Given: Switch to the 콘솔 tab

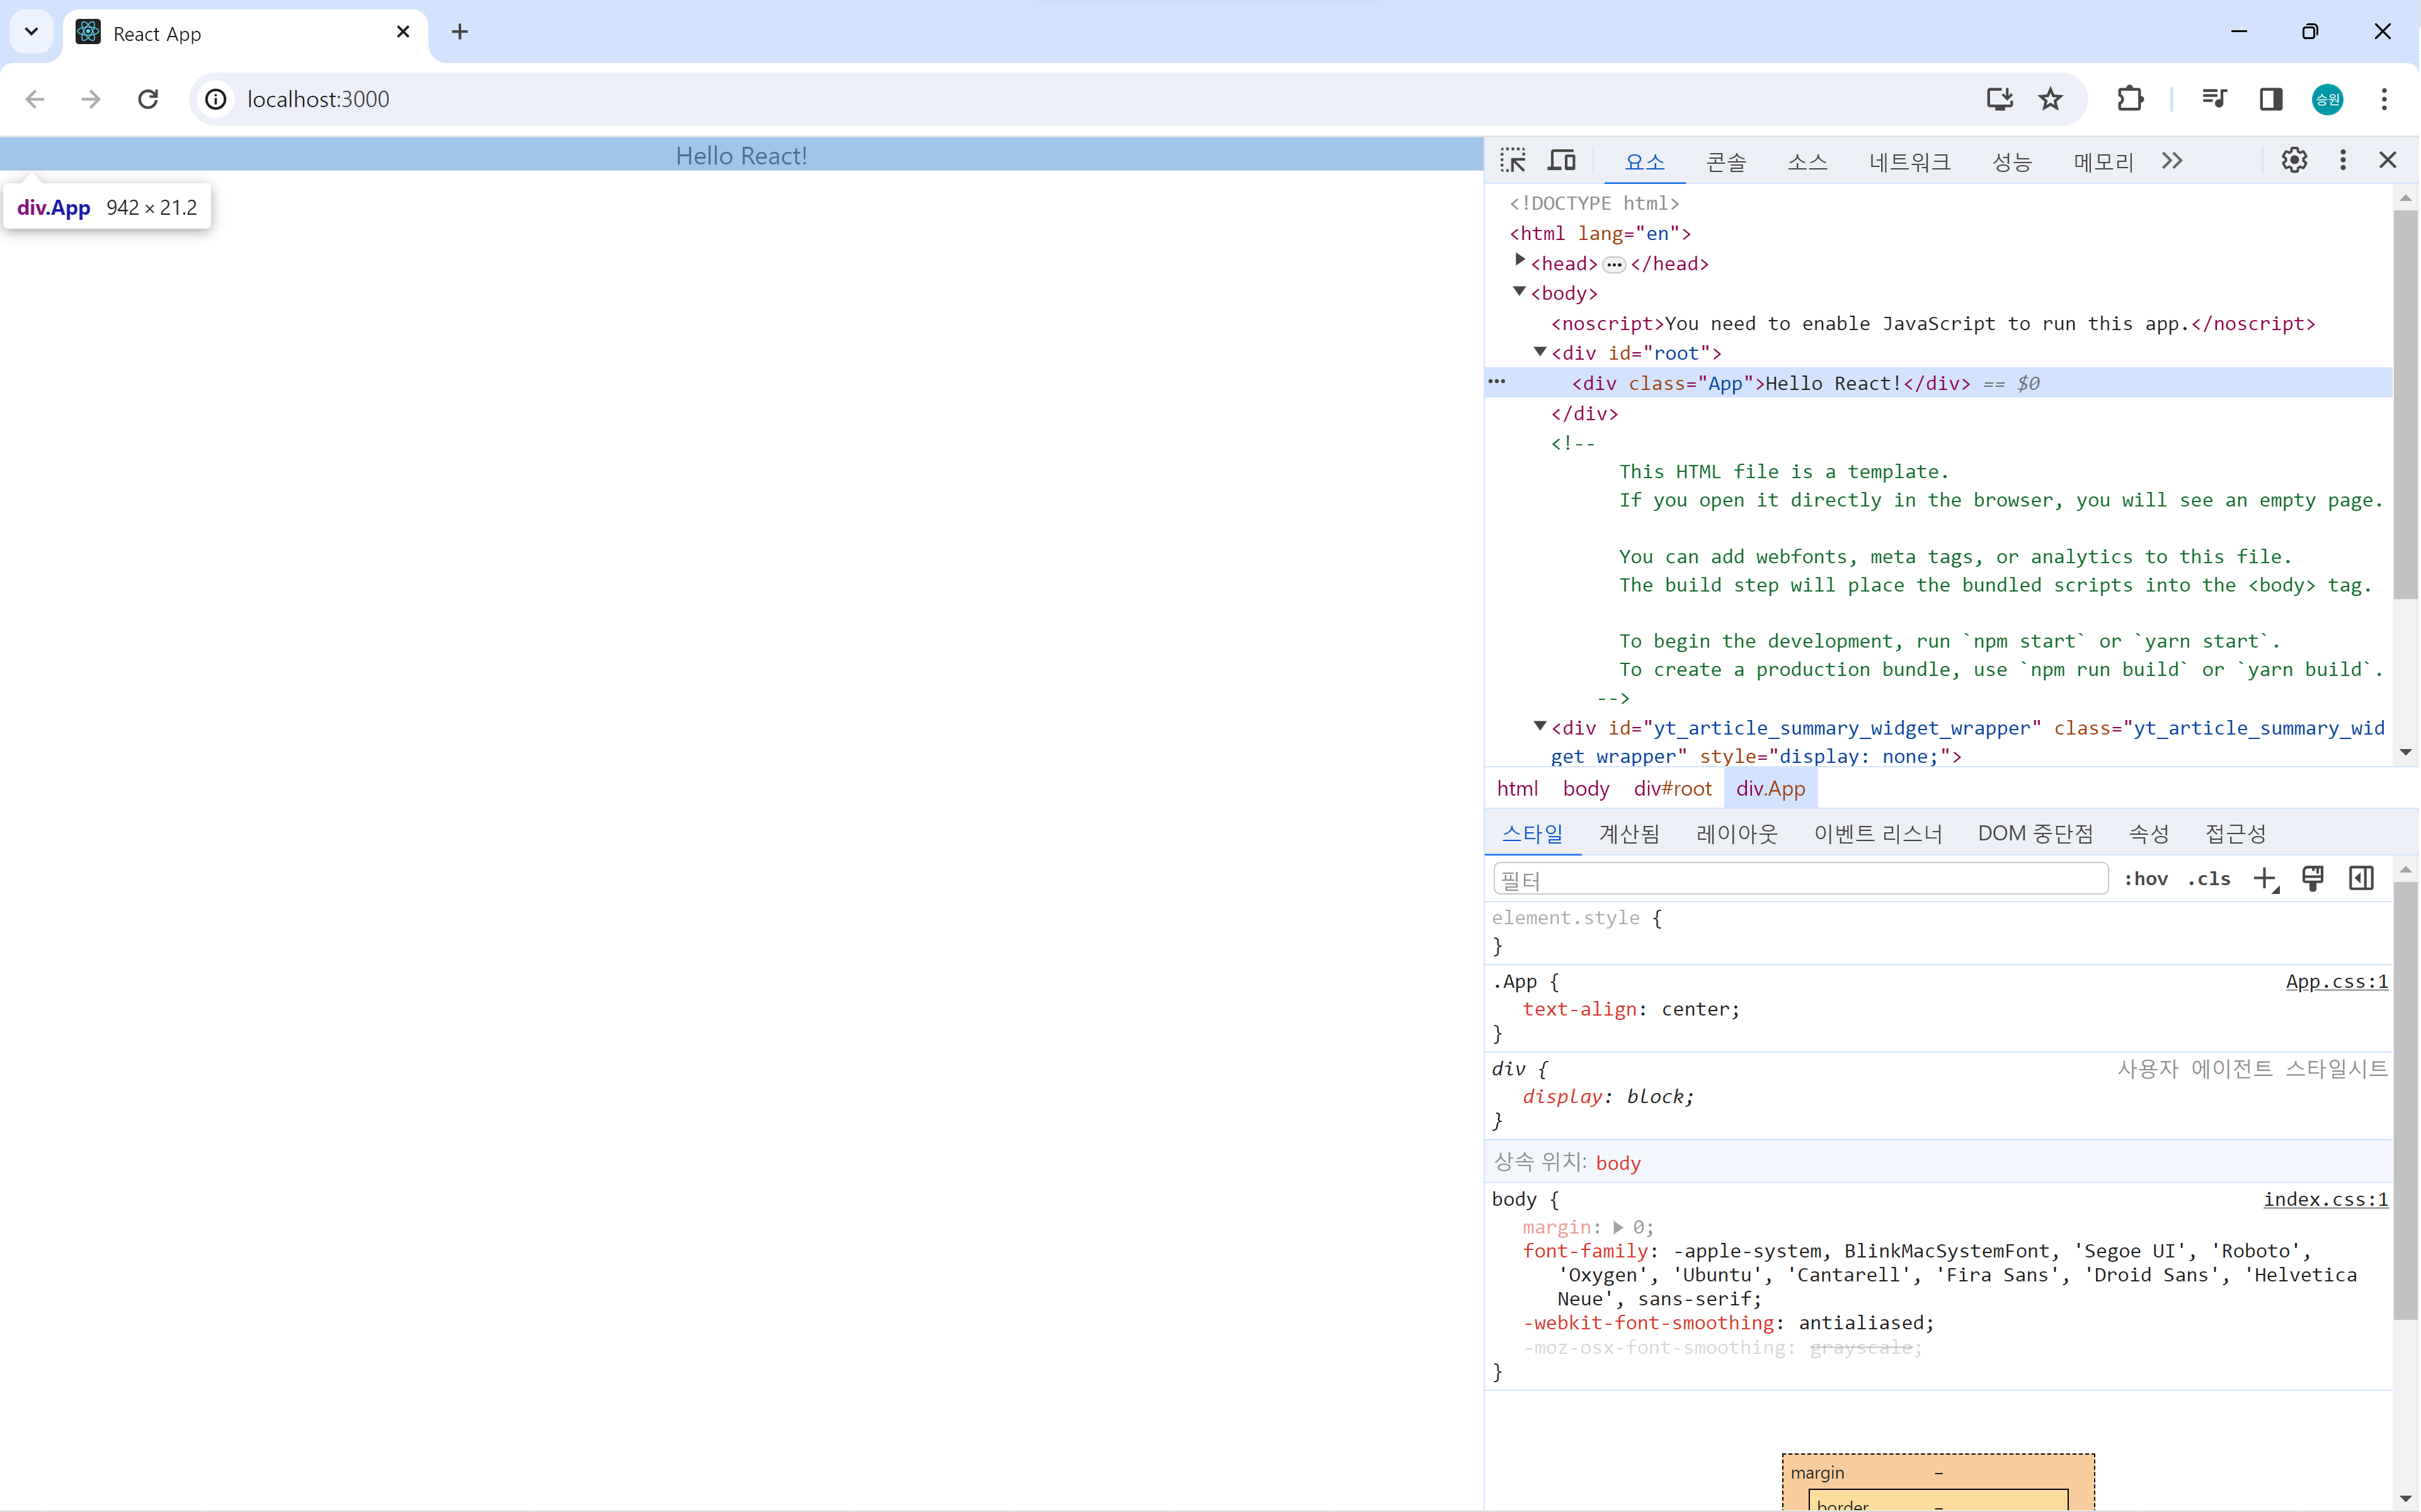Looking at the screenshot, I should coord(1726,161).
